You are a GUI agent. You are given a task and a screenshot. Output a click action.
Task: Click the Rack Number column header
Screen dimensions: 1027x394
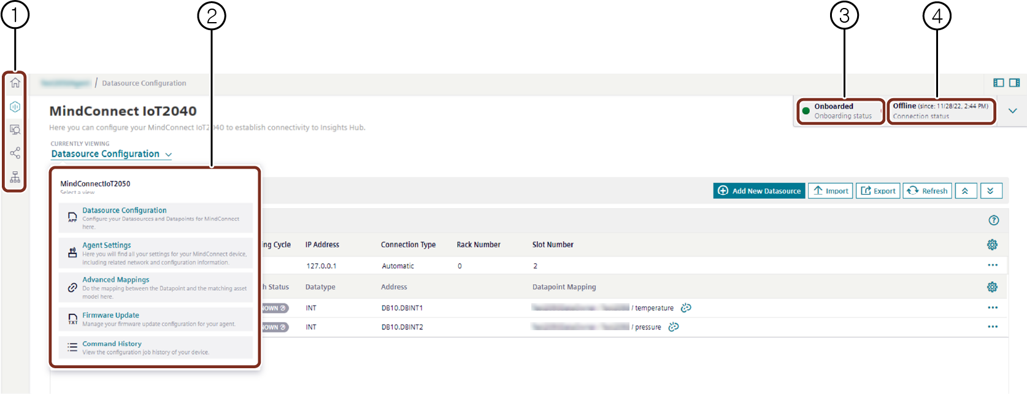[x=479, y=245]
